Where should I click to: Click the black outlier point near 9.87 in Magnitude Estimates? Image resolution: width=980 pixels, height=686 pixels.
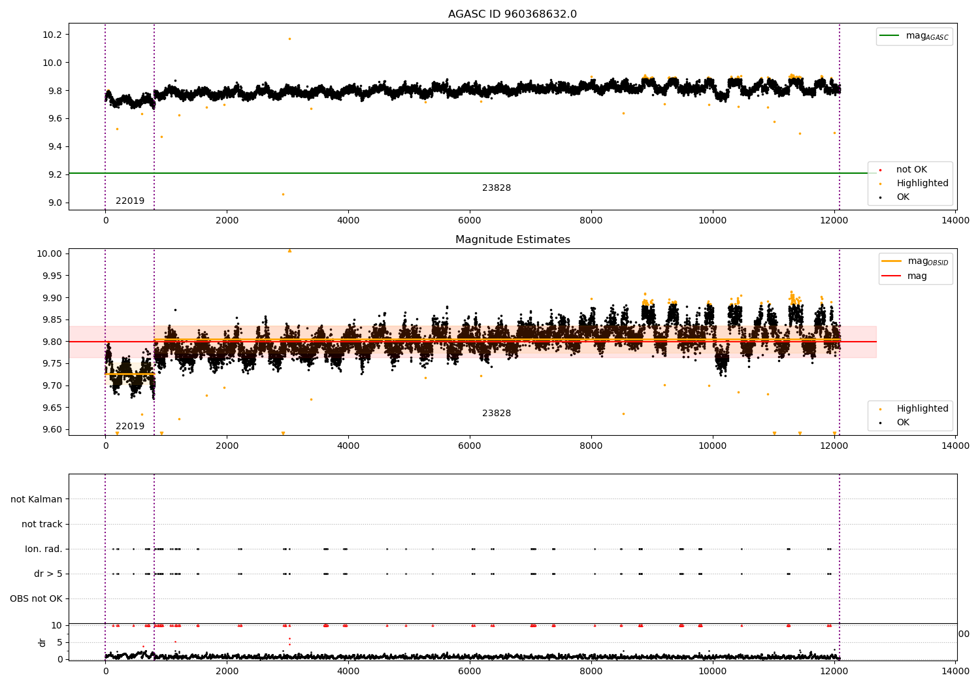click(x=175, y=310)
